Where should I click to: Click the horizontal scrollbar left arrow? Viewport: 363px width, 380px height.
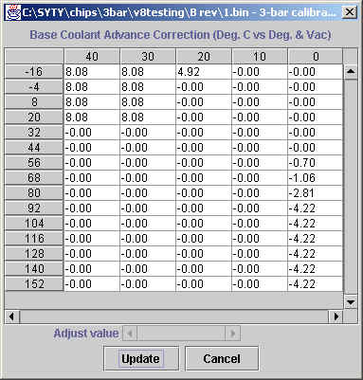(x=12, y=317)
